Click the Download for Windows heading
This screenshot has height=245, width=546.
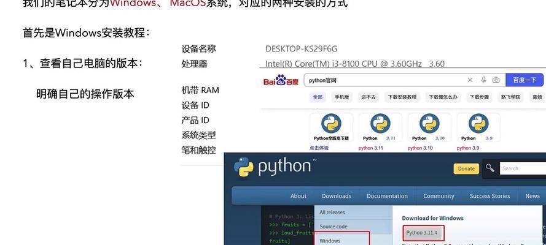click(x=432, y=218)
